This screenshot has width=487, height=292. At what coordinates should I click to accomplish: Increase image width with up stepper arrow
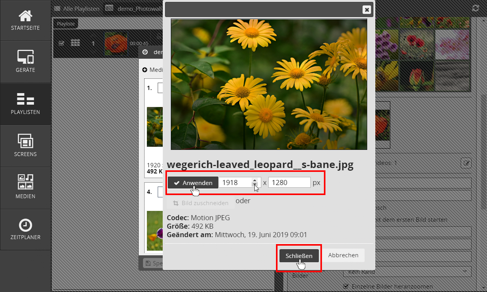pyautogui.click(x=254, y=180)
